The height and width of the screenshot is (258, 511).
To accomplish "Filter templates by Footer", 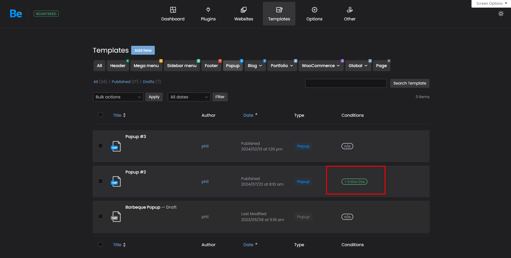I will [x=211, y=66].
